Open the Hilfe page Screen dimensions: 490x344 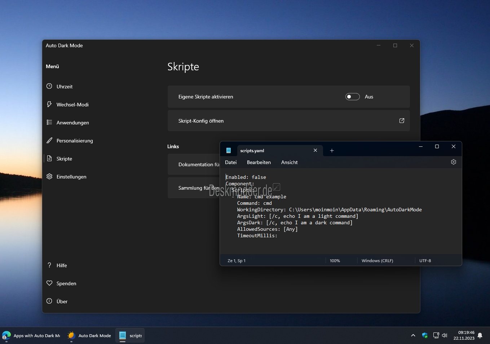pyautogui.click(x=57, y=265)
